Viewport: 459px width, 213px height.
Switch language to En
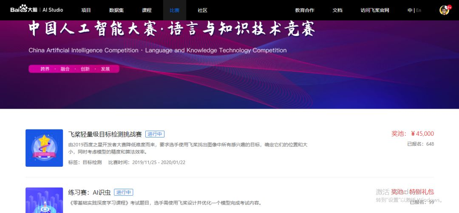[419, 10]
